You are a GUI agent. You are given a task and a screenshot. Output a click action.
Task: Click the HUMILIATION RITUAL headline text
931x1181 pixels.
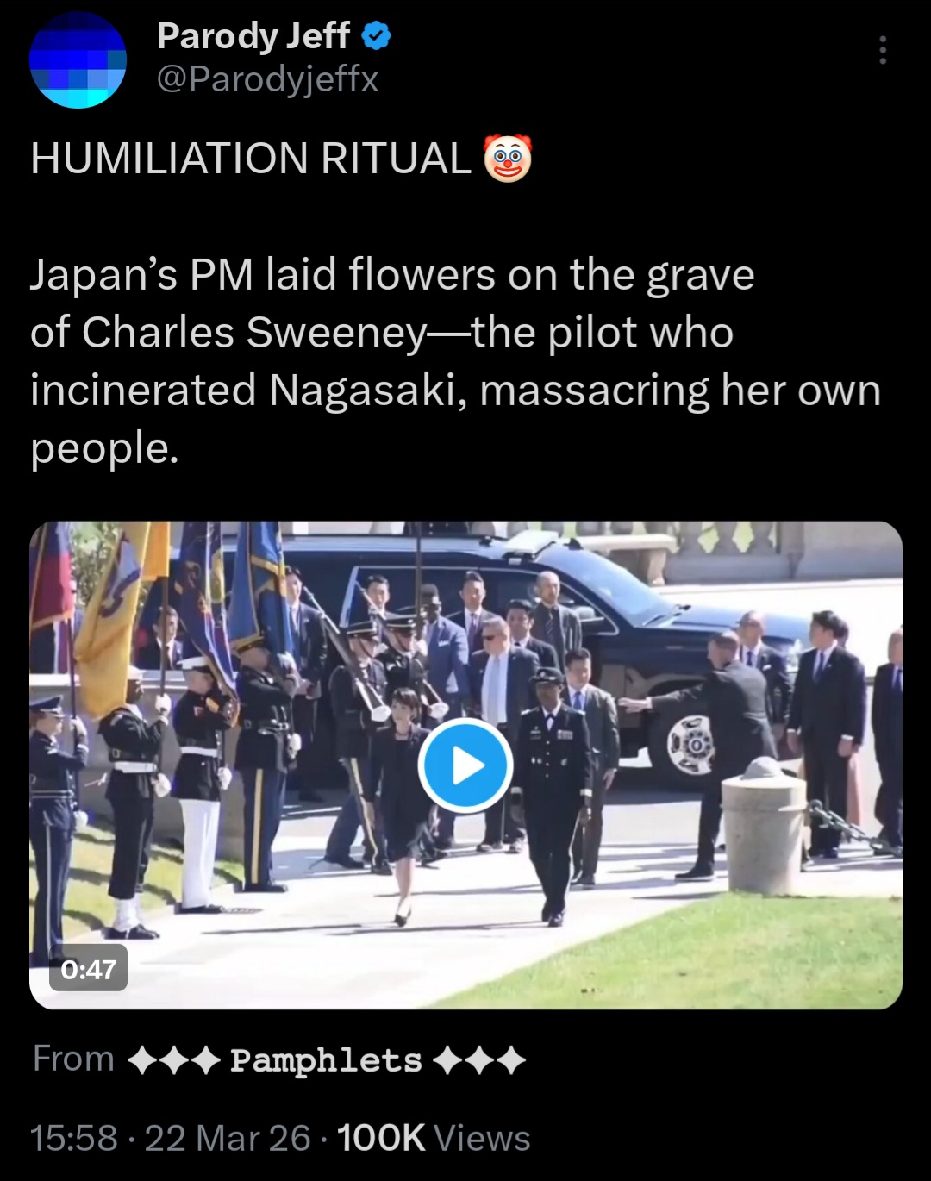[251, 159]
